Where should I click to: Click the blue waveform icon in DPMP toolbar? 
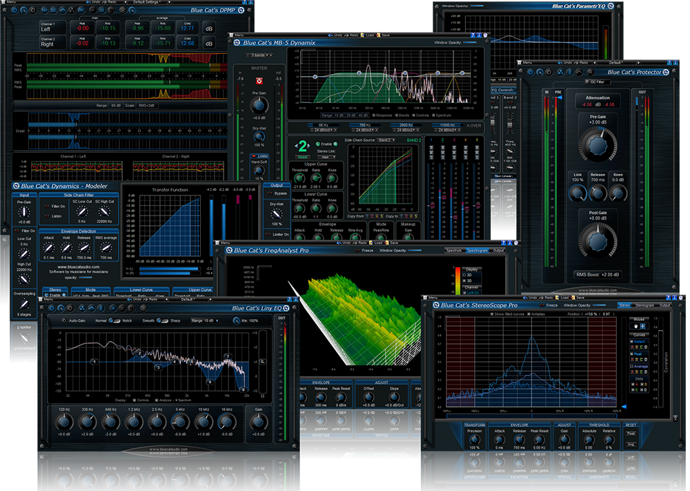coord(81,10)
